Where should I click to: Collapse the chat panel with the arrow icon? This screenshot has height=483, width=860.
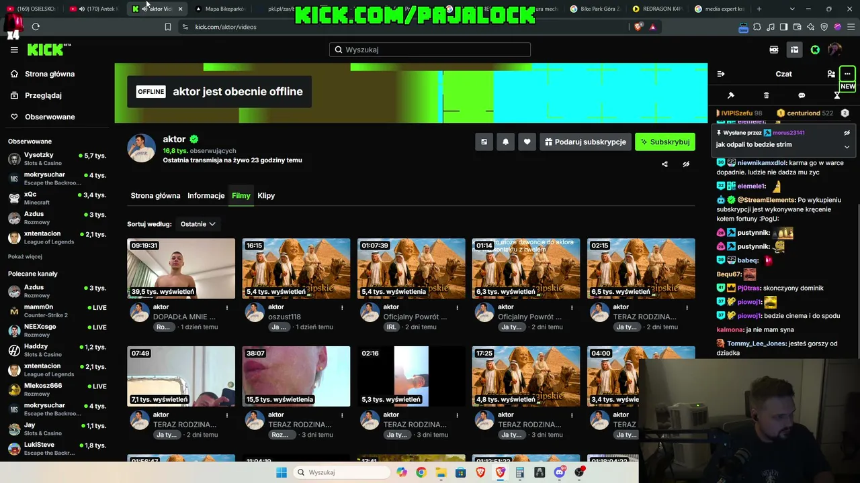[721, 74]
